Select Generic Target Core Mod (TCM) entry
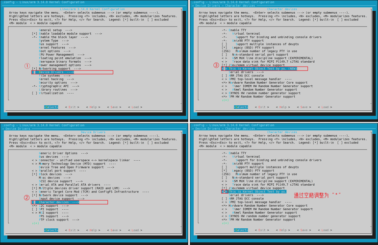This screenshot has width=378, height=245. pos(90,192)
